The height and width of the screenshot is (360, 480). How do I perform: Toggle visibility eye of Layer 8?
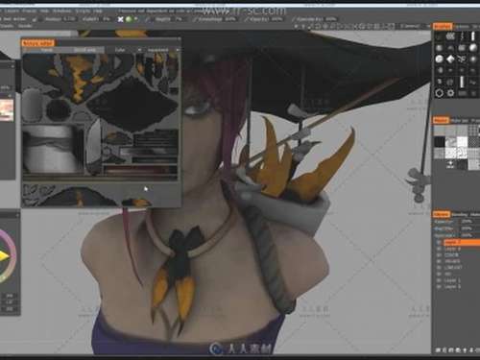pyautogui.click(x=439, y=249)
